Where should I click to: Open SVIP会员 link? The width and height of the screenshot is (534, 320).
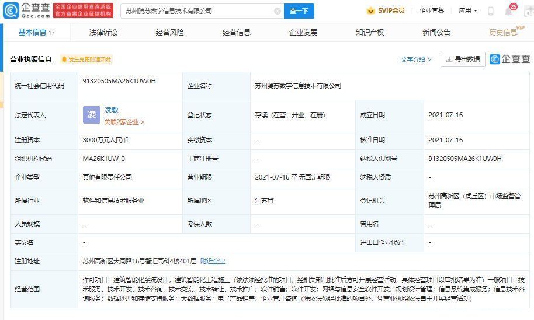click(x=391, y=11)
